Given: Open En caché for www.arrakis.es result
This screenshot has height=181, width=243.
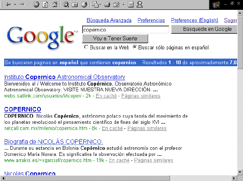Looking at the screenshot, I should pos(119,160).
